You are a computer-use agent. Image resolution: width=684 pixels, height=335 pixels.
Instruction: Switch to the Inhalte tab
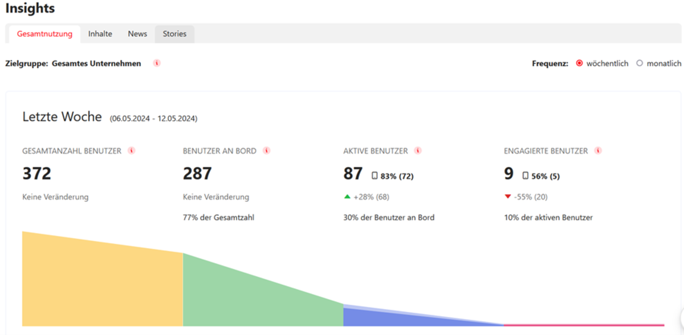[100, 34]
